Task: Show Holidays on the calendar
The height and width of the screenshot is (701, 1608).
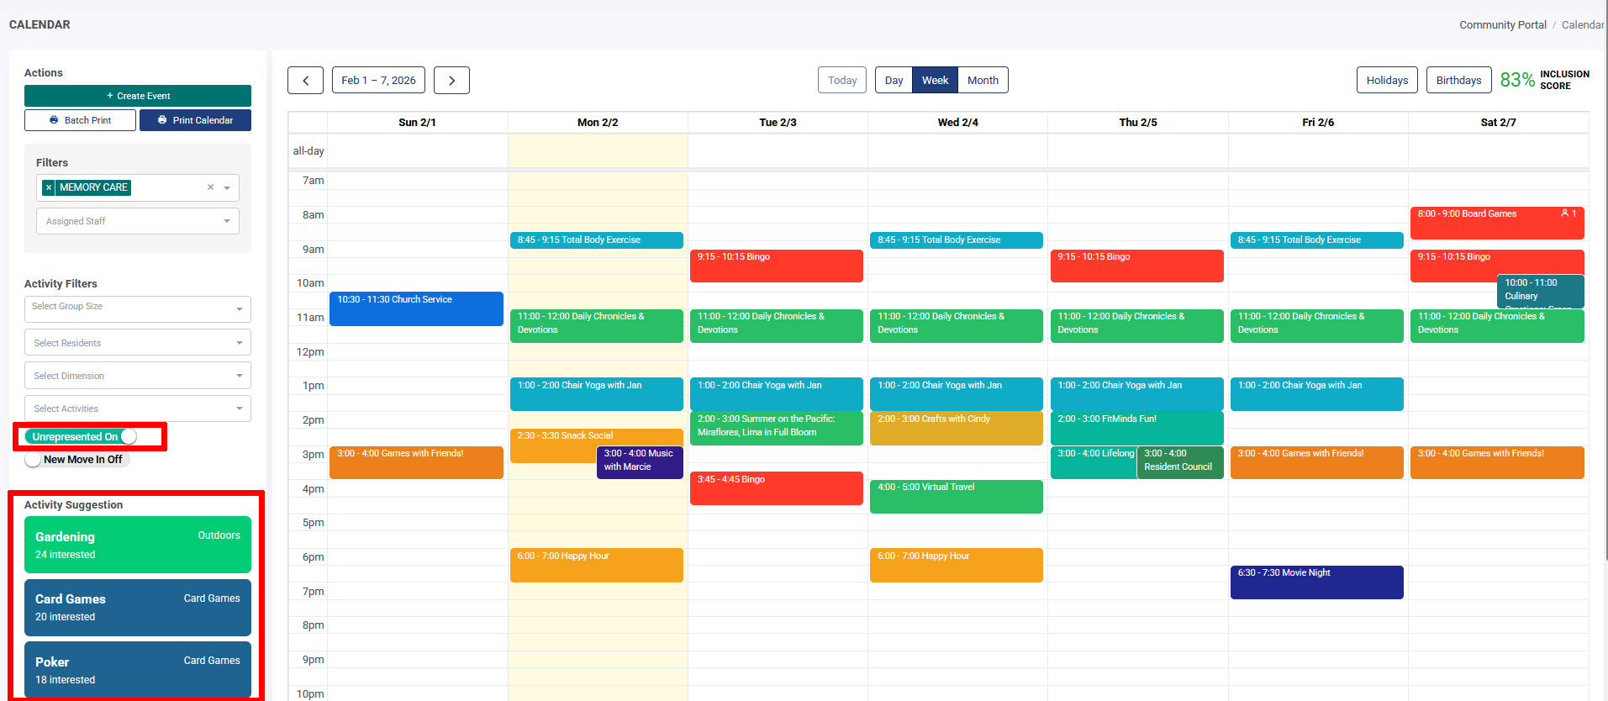Action: pos(1387,81)
